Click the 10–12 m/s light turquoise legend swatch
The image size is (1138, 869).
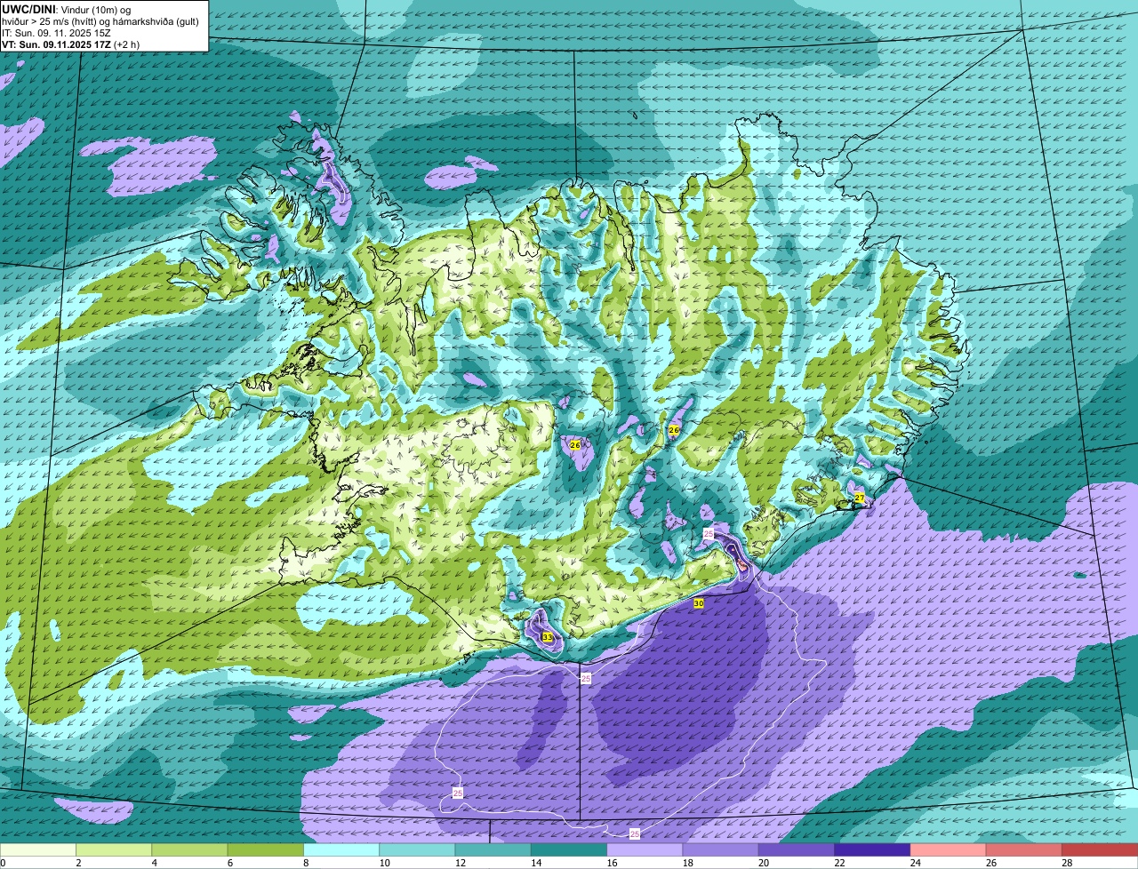coord(417,850)
